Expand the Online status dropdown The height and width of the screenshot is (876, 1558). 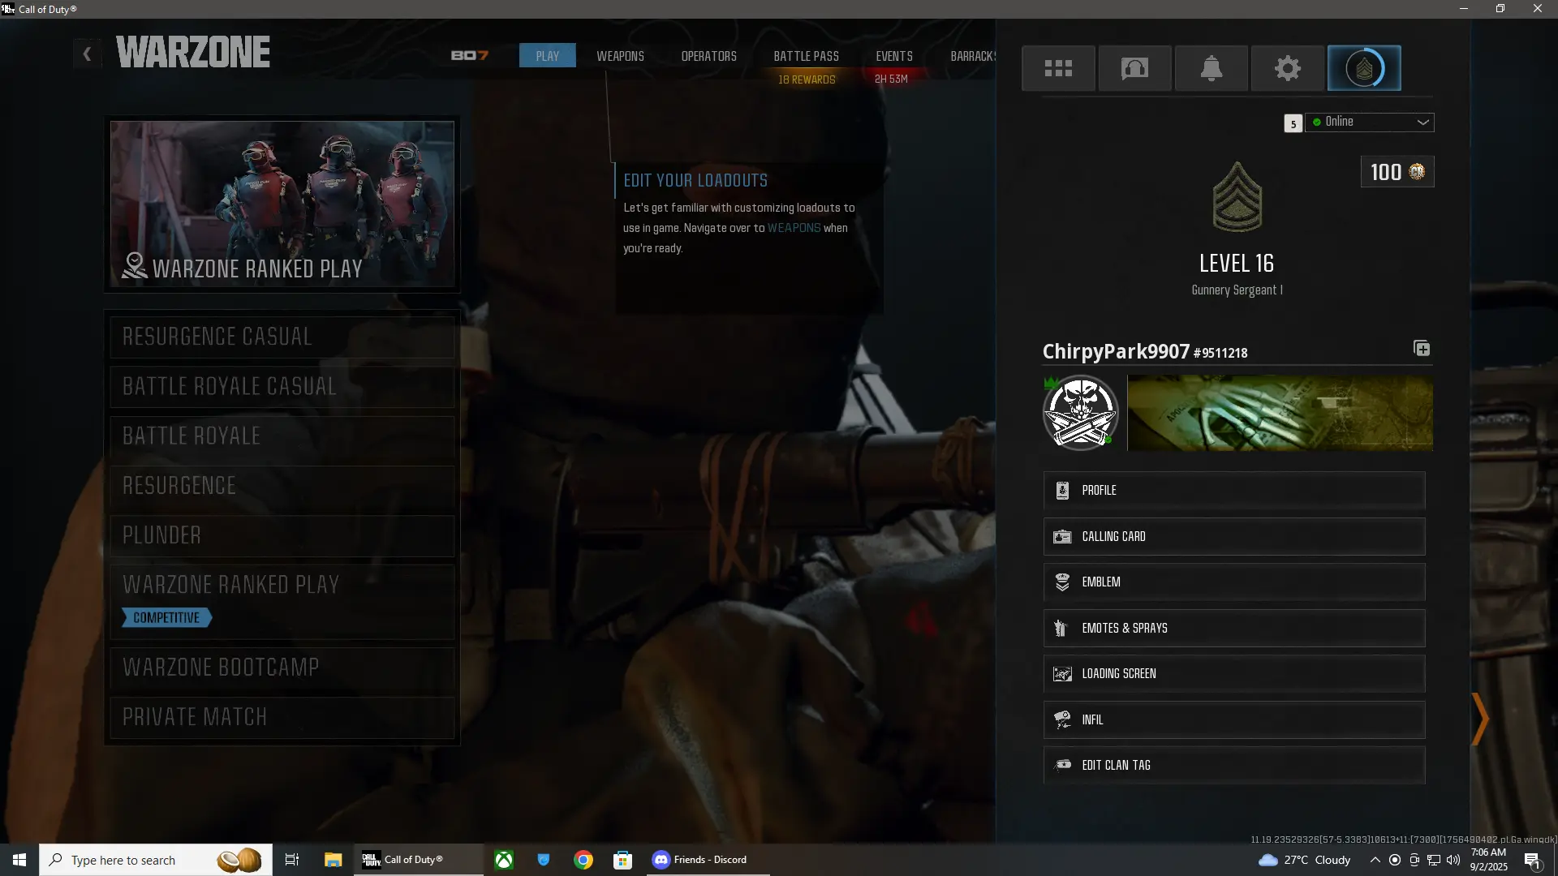1370,122
